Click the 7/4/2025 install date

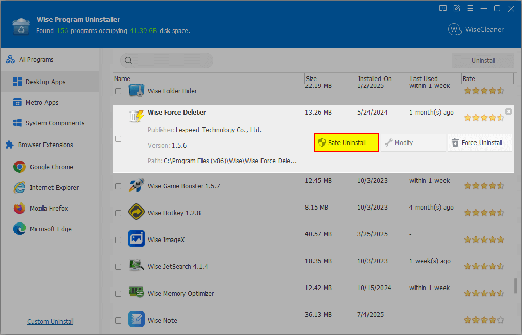371,315
